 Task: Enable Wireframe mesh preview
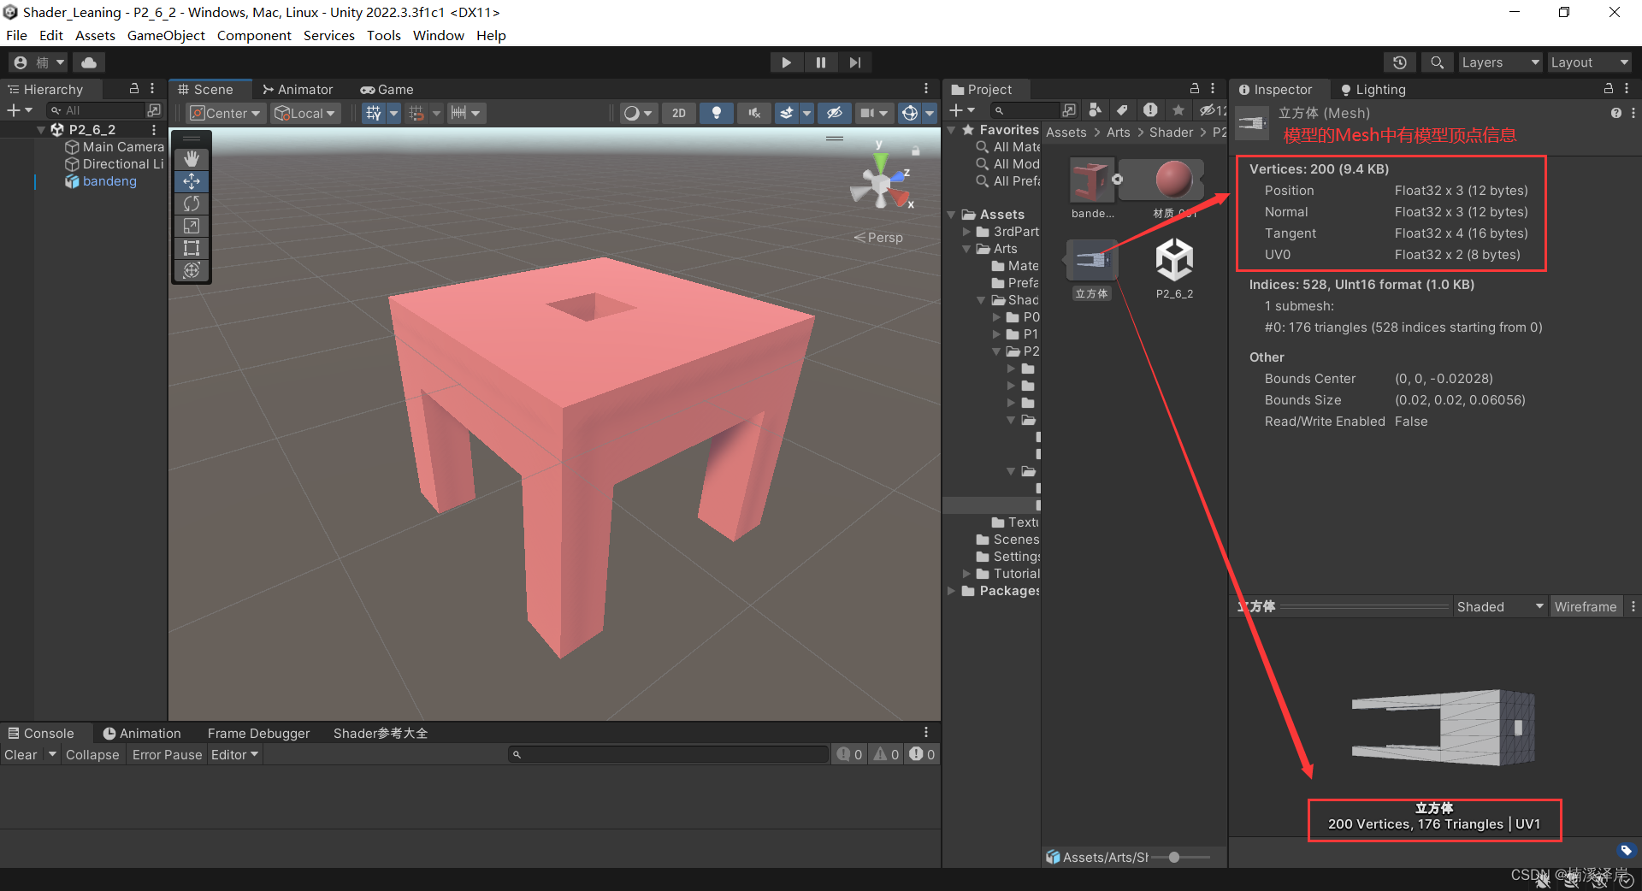pos(1586,606)
